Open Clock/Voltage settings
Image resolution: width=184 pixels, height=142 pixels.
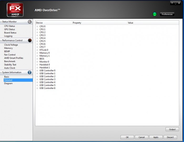[11, 45]
